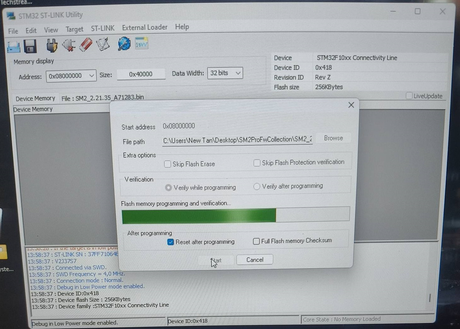Screen dimensions: 460x329
Task: Click the 'Connection mode : Normal.' log line
Action: (x=77, y=281)
